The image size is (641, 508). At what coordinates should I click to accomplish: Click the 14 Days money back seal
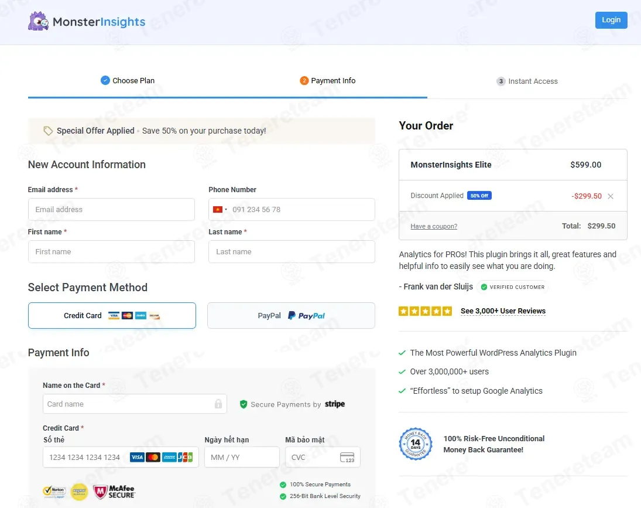pyautogui.click(x=416, y=444)
